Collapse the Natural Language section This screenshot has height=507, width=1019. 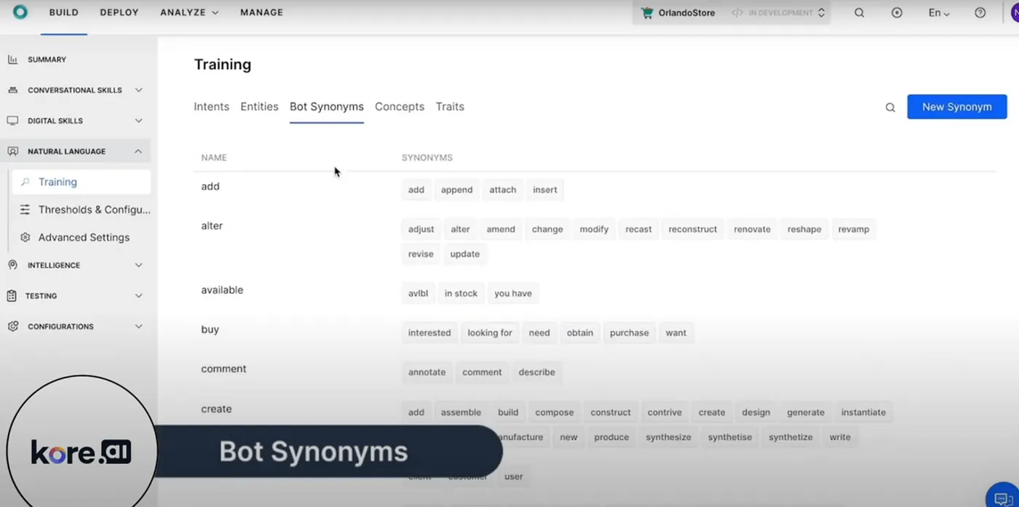click(138, 151)
